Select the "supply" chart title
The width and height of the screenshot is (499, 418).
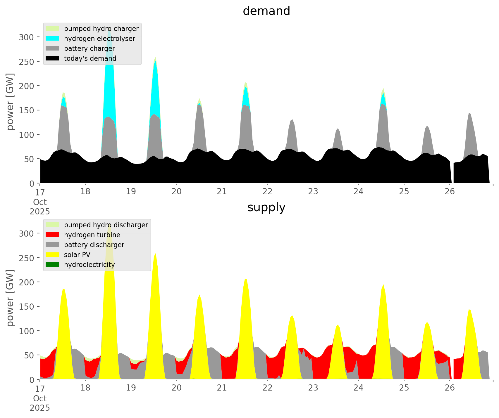pos(266,207)
